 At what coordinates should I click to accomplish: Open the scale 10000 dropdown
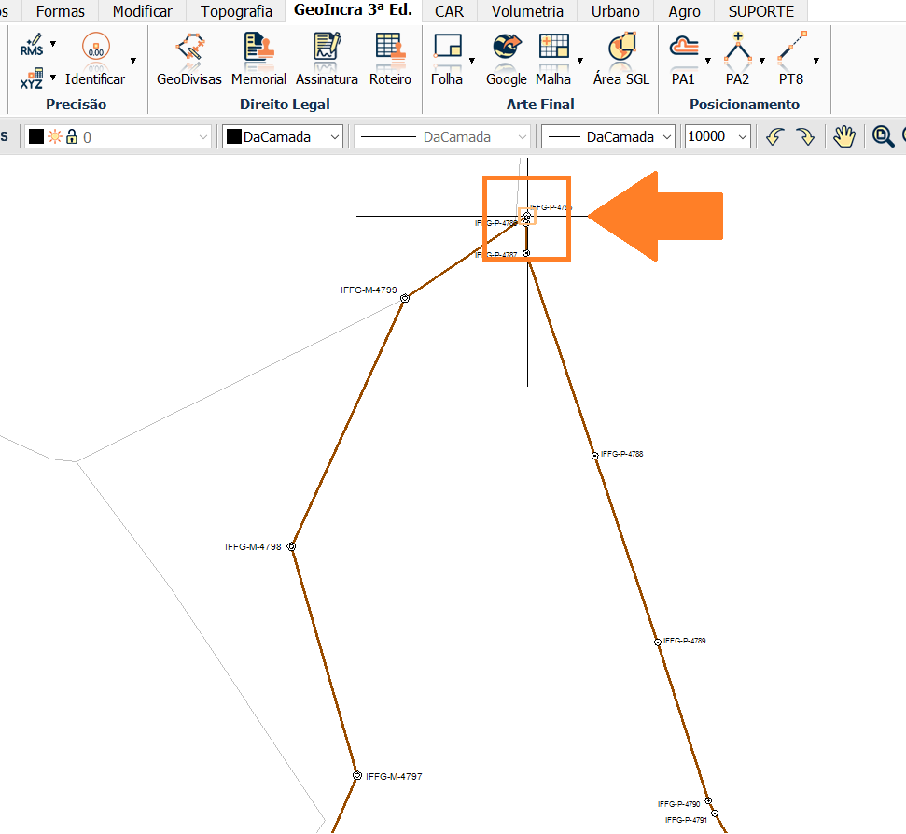coord(717,136)
